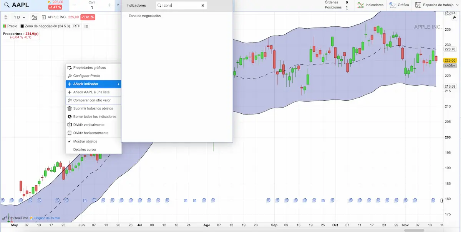Click the AAPL symbol search magnifier icon
Screen dimensions: 461x232
[7, 5]
